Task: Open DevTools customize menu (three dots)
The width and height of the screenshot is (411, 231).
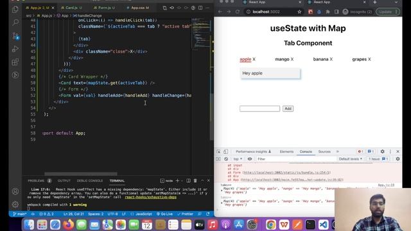Action: (x=390, y=151)
